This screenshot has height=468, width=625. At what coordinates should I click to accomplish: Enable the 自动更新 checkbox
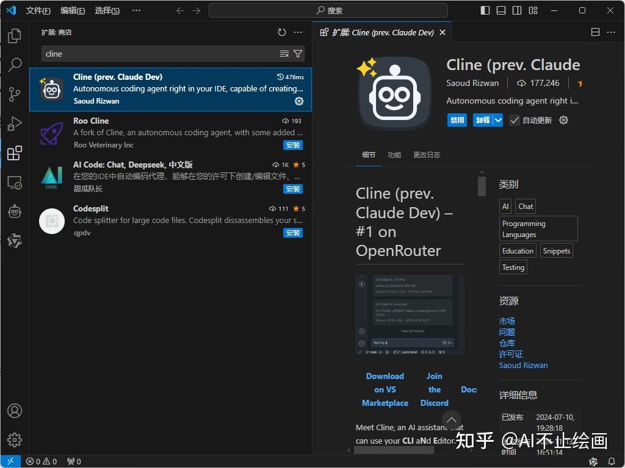[x=515, y=120]
